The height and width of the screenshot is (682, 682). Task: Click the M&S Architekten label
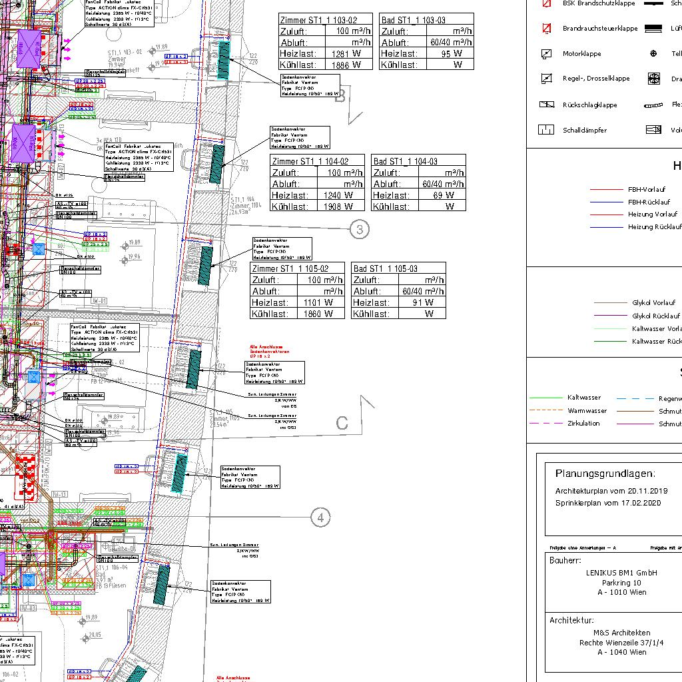pyautogui.click(x=621, y=633)
